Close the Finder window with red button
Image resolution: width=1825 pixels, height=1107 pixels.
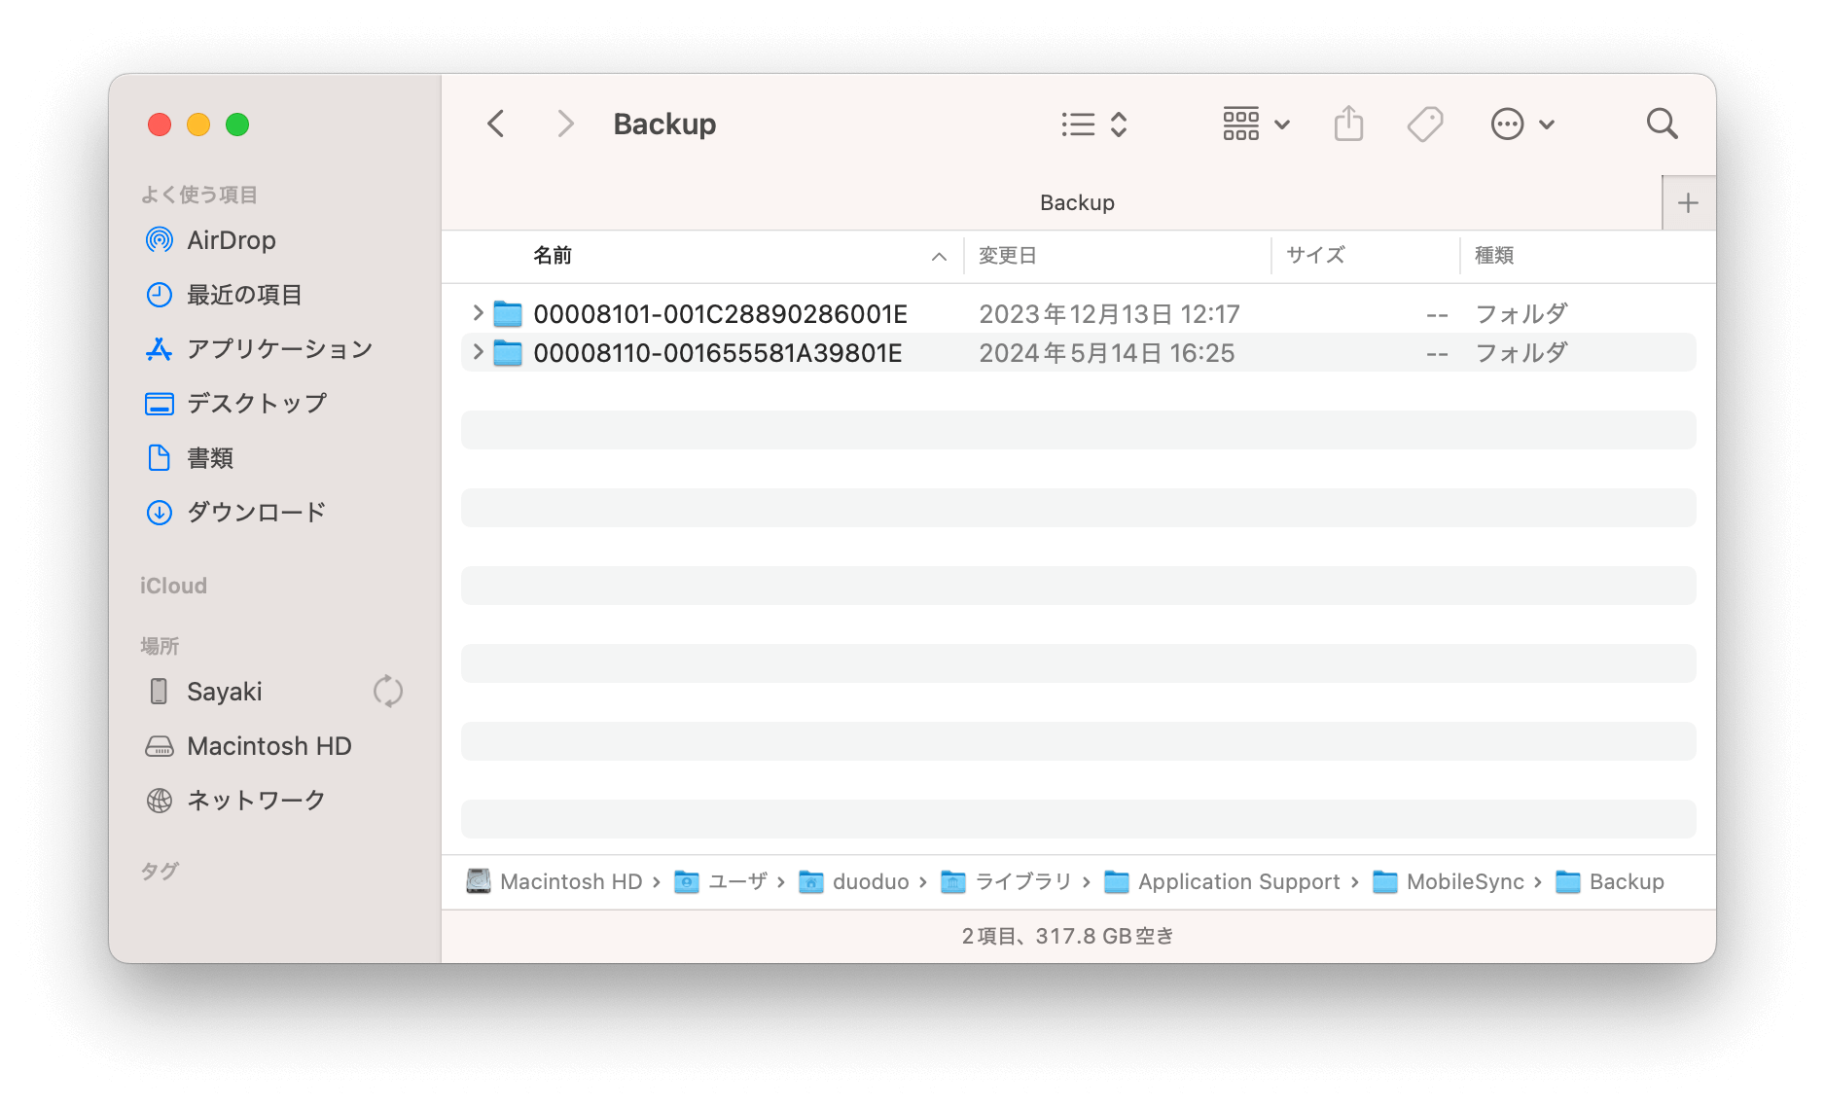coord(160,125)
